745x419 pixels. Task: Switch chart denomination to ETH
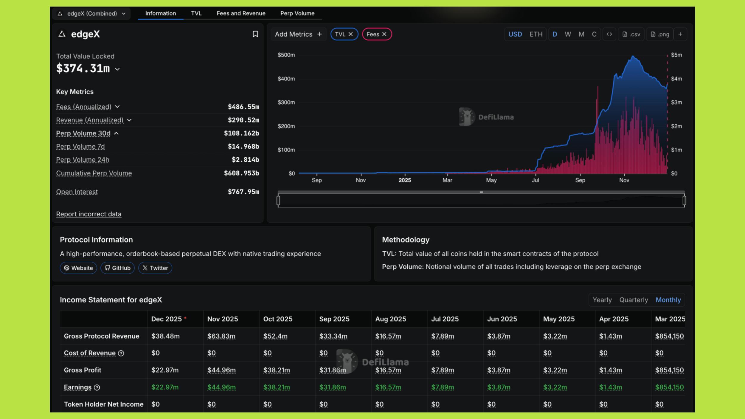(536, 34)
